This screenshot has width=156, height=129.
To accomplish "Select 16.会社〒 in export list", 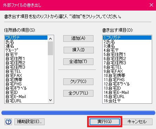I will 127,101.
